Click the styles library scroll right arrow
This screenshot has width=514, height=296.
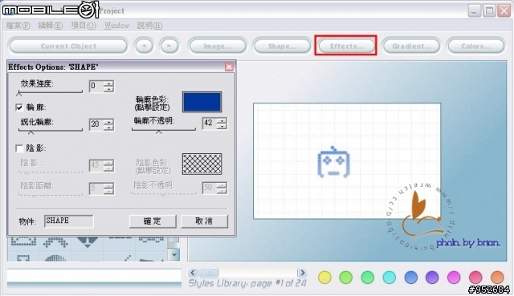302,273
